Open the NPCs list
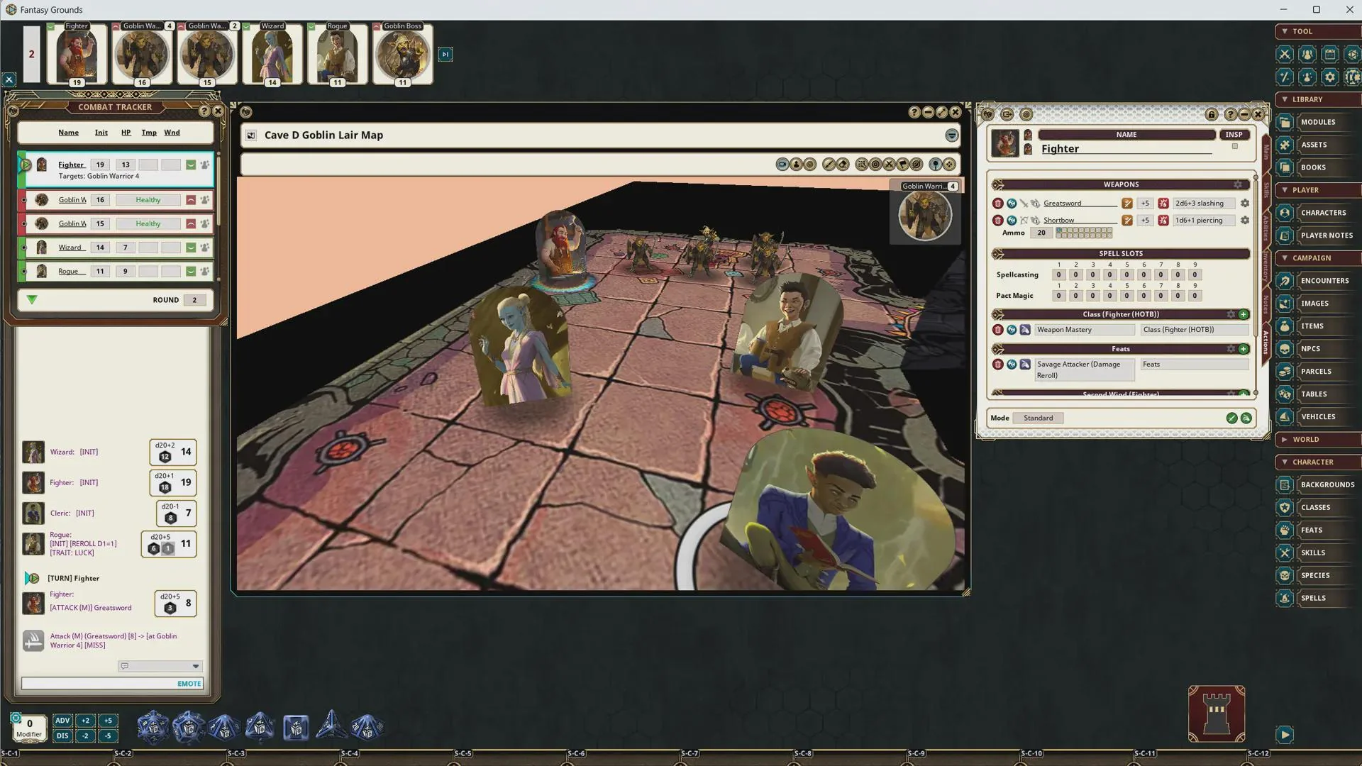This screenshot has width=1362, height=766. tap(1317, 349)
